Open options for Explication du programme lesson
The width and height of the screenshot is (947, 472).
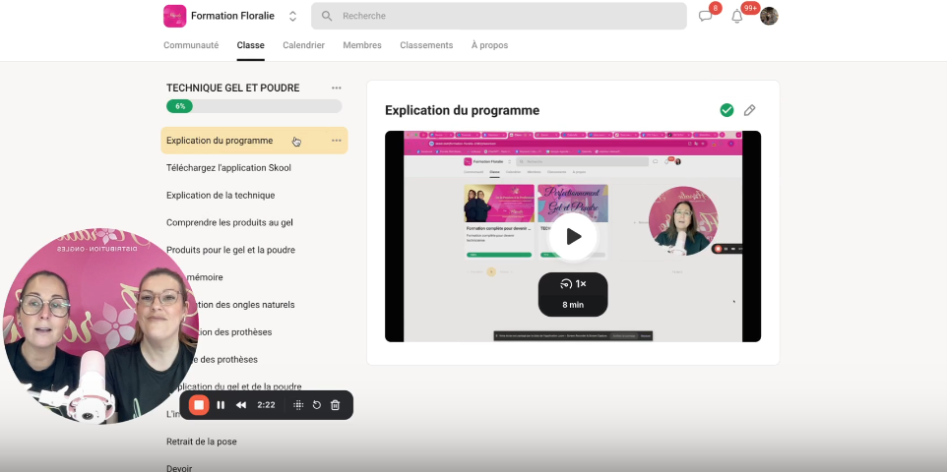point(337,141)
